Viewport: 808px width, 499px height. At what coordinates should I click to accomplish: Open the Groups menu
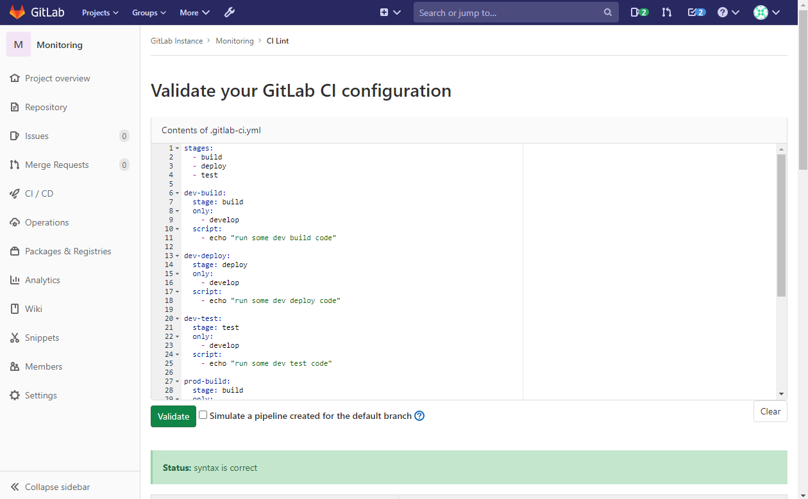[x=148, y=12]
